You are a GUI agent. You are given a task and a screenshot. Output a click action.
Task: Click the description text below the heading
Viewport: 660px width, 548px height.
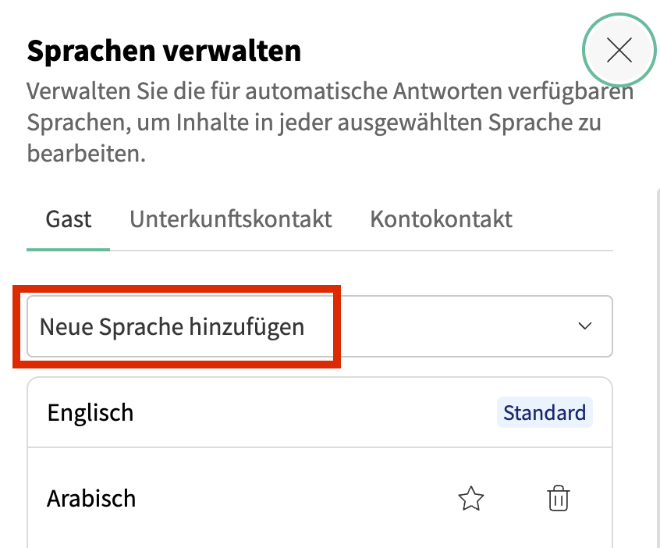[x=312, y=123]
